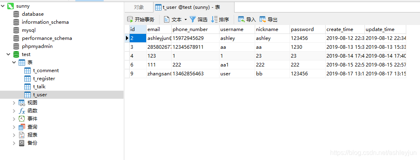Open the 排序 sort tool
Image resolution: width=420 pixels, height=160 pixels.
tap(220, 19)
